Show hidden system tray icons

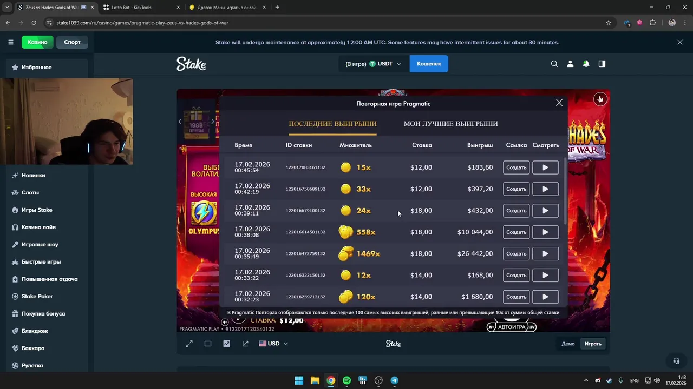coord(586,380)
